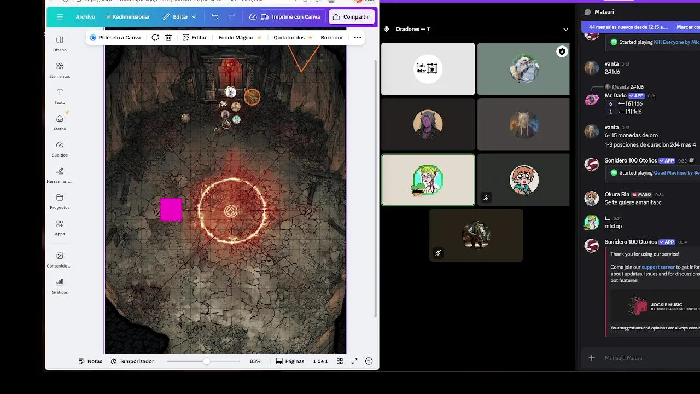This screenshot has width=700, height=394.
Task: Open the Archivo menu in Canva
Action: tap(85, 17)
